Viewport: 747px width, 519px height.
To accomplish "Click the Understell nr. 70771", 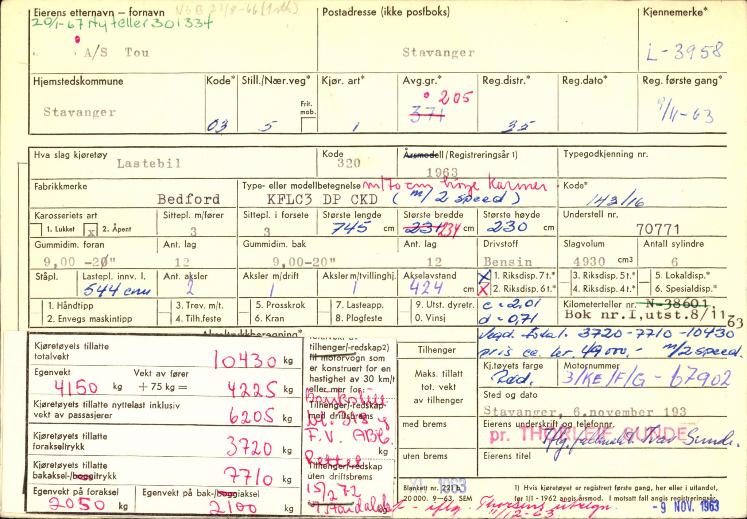I will click(658, 229).
